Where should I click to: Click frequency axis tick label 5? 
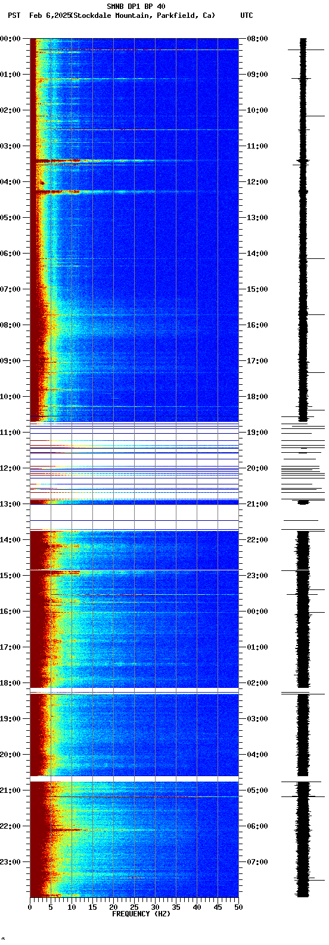(x=51, y=907)
